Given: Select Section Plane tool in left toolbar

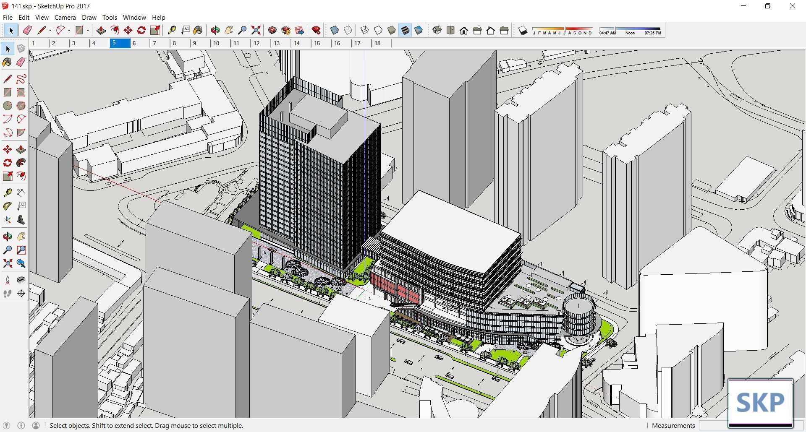Looking at the screenshot, I should click(21, 294).
